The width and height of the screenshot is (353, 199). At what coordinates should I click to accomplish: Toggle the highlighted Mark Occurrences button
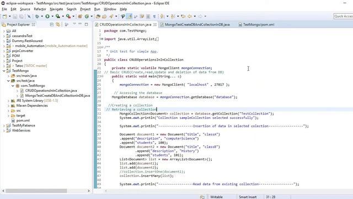click(130, 16)
